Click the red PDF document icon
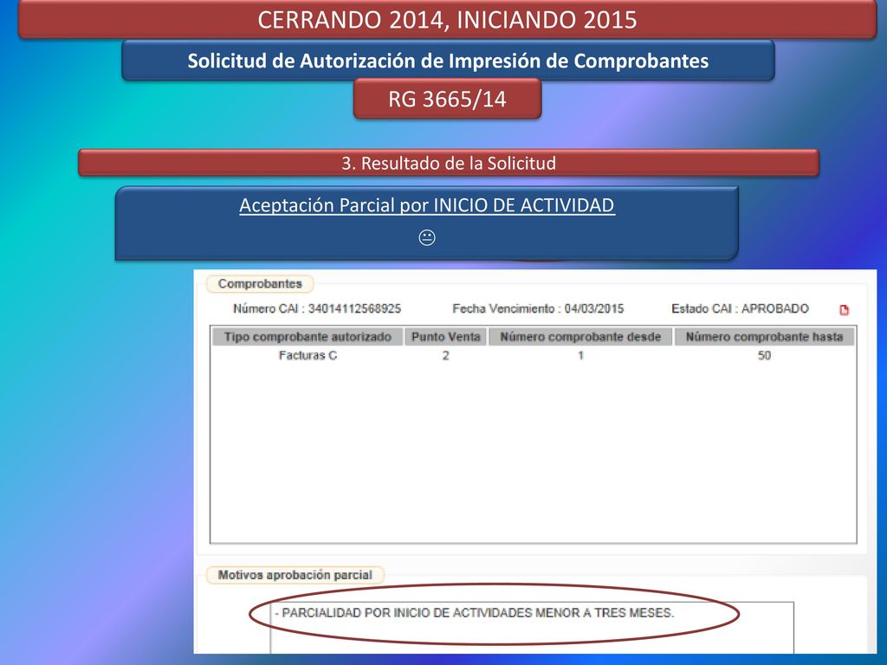This screenshot has height=665, width=887. 844,310
